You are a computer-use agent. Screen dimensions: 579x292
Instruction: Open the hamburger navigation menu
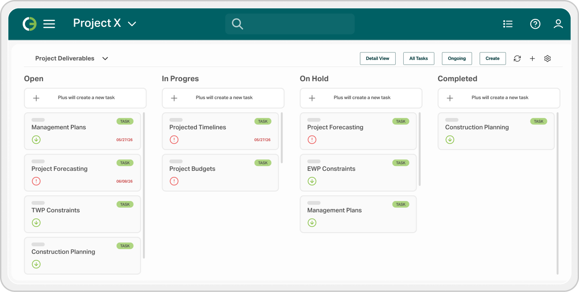(49, 23)
